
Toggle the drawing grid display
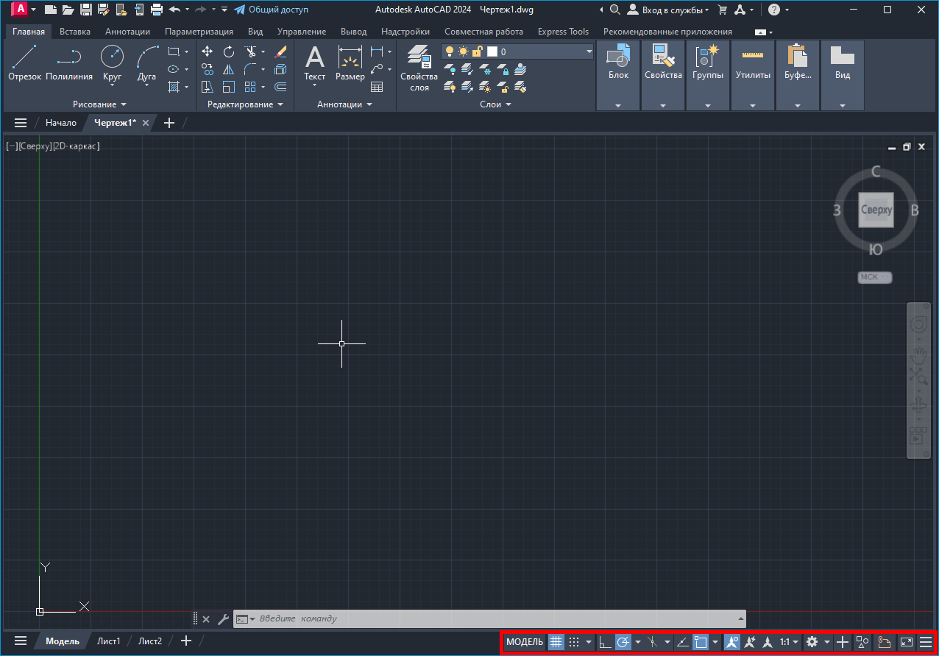(x=556, y=642)
